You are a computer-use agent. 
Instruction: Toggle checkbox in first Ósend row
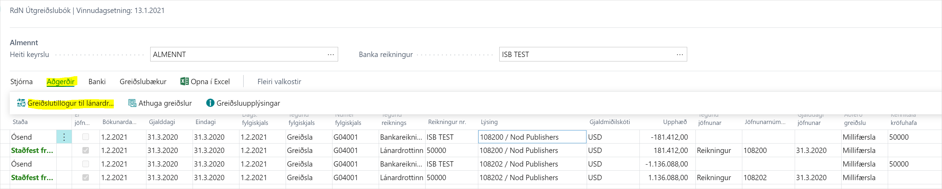click(x=86, y=137)
